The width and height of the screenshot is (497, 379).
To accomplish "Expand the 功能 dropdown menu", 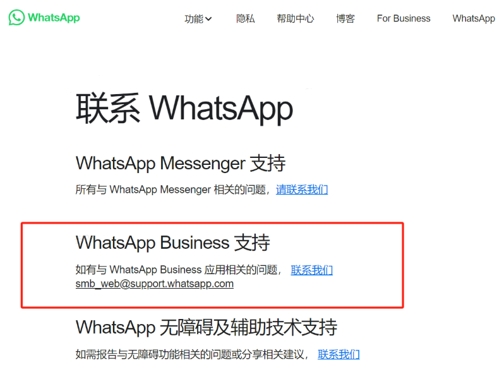I will point(198,19).
